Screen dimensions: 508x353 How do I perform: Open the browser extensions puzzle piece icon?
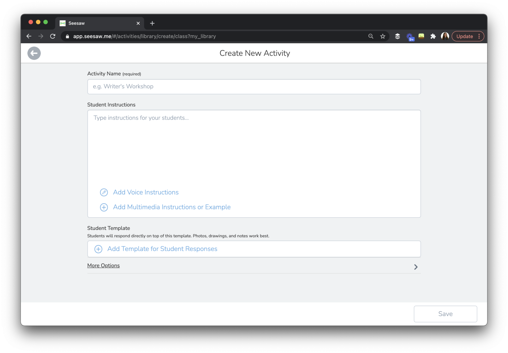pos(433,36)
